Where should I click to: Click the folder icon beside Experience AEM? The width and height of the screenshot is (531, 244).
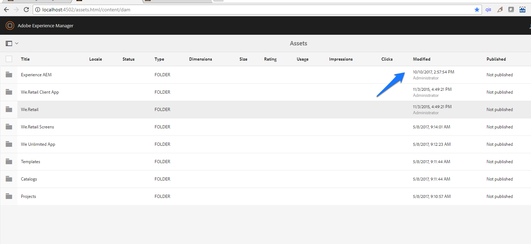click(x=9, y=74)
